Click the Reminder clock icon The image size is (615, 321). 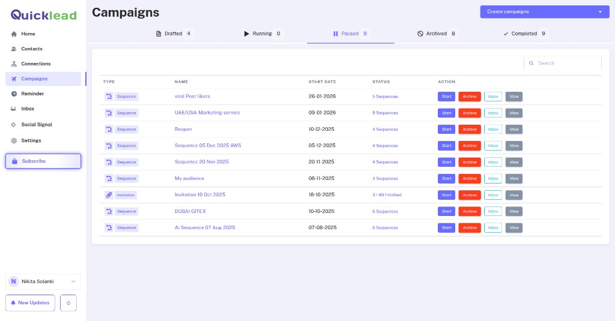pyautogui.click(x=14, y=94)
